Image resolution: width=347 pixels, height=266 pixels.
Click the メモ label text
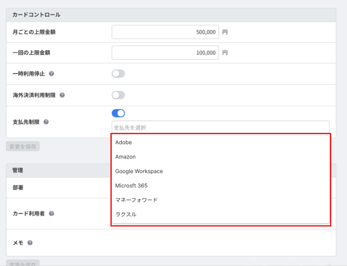tap(18, 243)
